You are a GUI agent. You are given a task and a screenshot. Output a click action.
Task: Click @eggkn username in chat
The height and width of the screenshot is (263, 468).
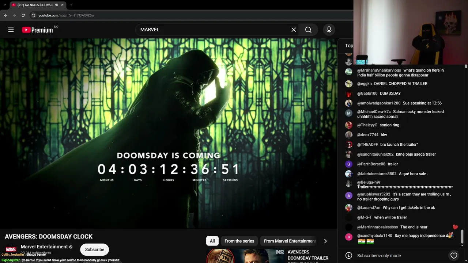pyautogui.click(x=365, y=84)
